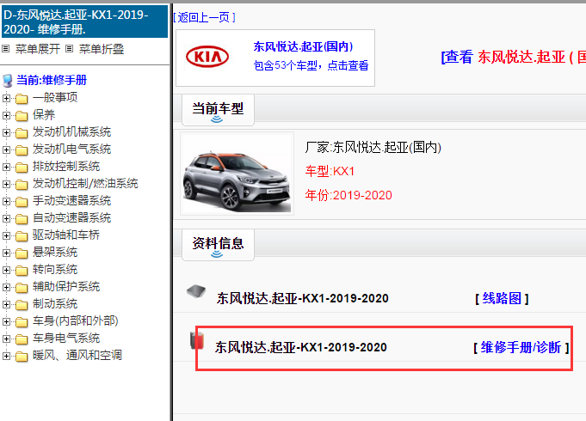Image resolution: width=586 pixels, height=421 pixels.
Task: Click the folder icon beside 车身电气系统
Action: 22,339
